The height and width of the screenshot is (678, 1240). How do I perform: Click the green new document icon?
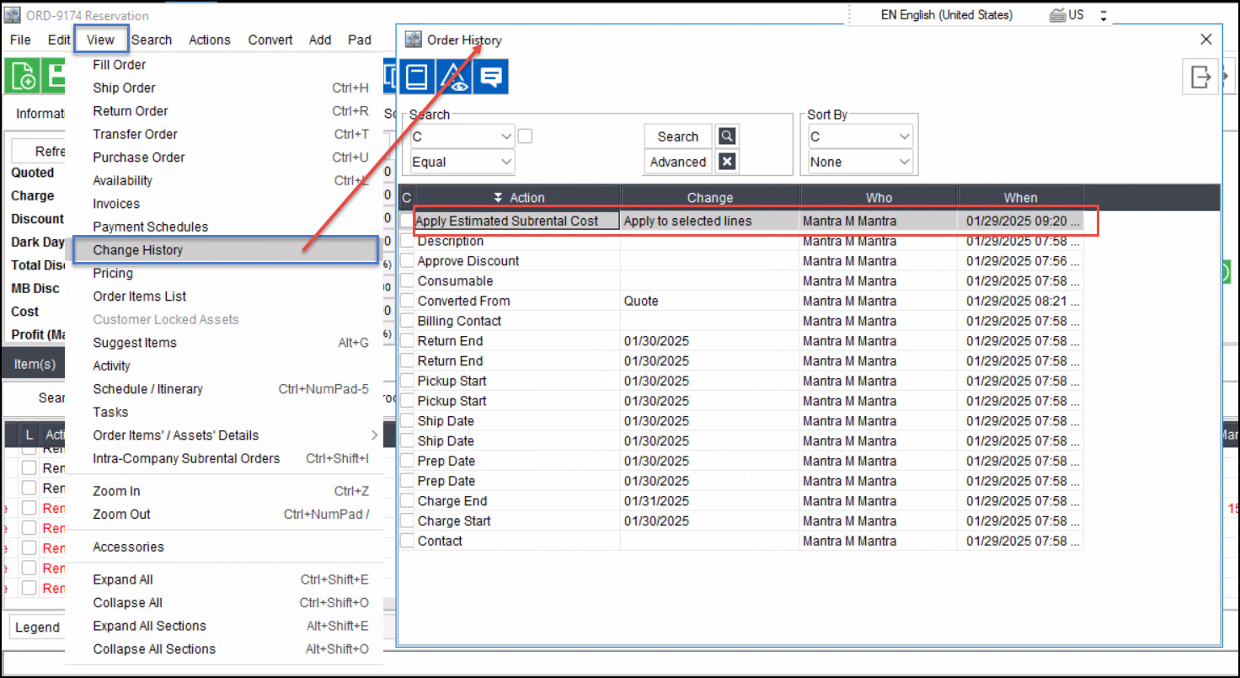coord(21,77)
